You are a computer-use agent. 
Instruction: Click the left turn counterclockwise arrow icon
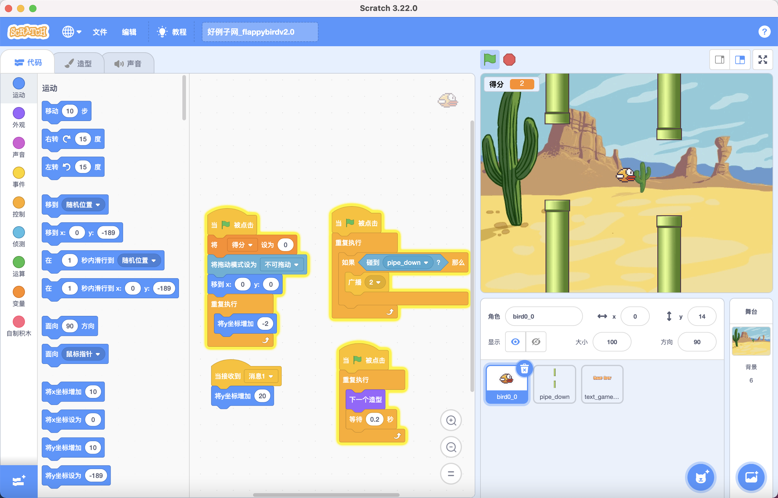[67, 167]
